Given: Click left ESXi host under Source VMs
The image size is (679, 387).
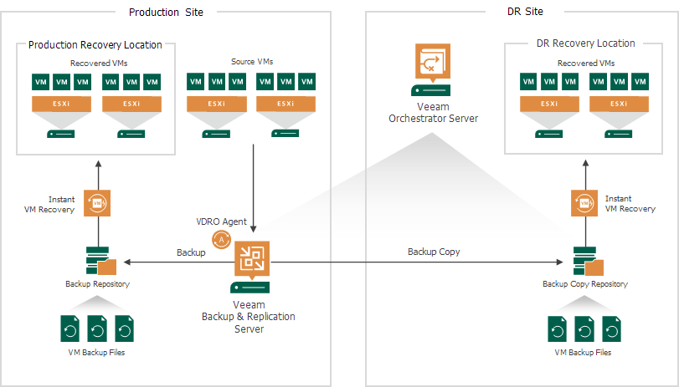Looking at the screenshot, I should coord(217,104).
